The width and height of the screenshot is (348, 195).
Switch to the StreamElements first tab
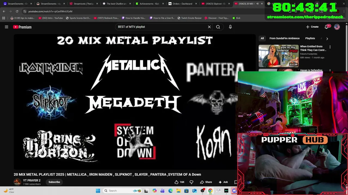(x=18, y=4)
